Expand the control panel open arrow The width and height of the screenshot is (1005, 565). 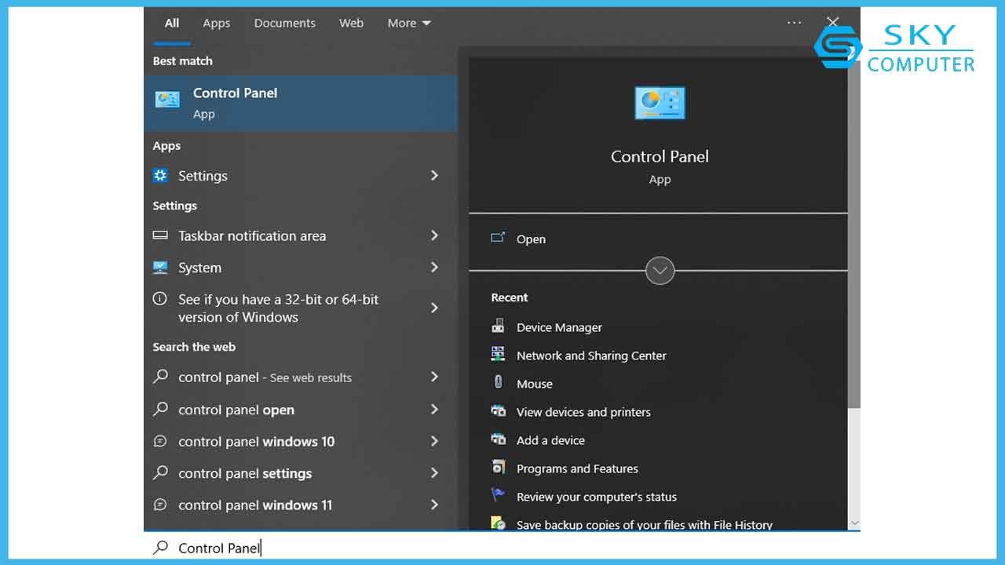434,410
